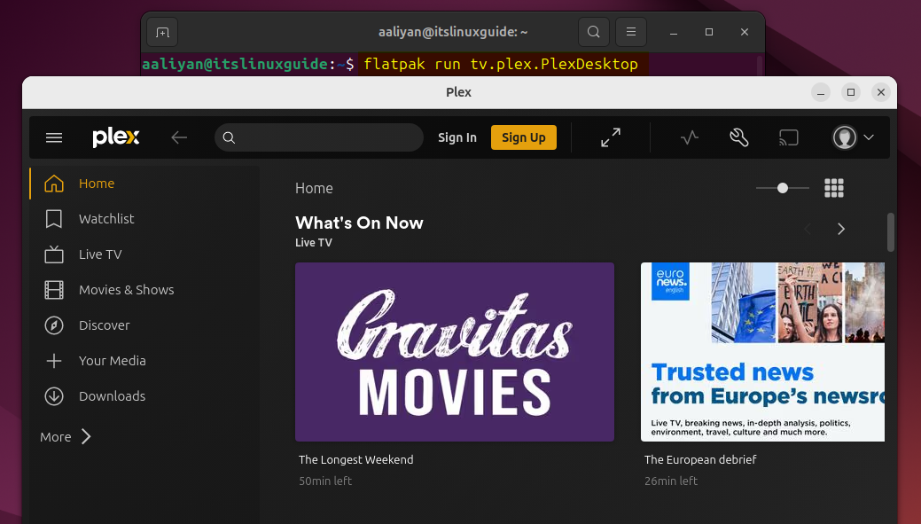Click the Discover compass icon
Image resolution: width=921 pixels, height=524 pixels.
54,325
